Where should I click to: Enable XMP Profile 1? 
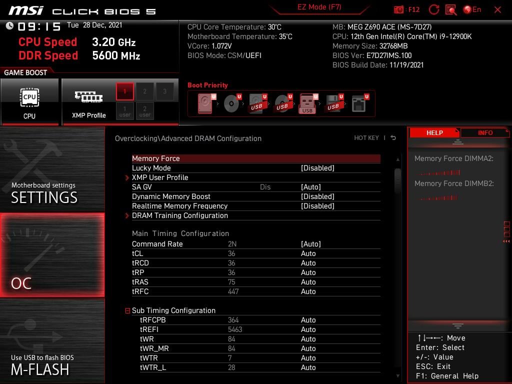click(124, 91)
